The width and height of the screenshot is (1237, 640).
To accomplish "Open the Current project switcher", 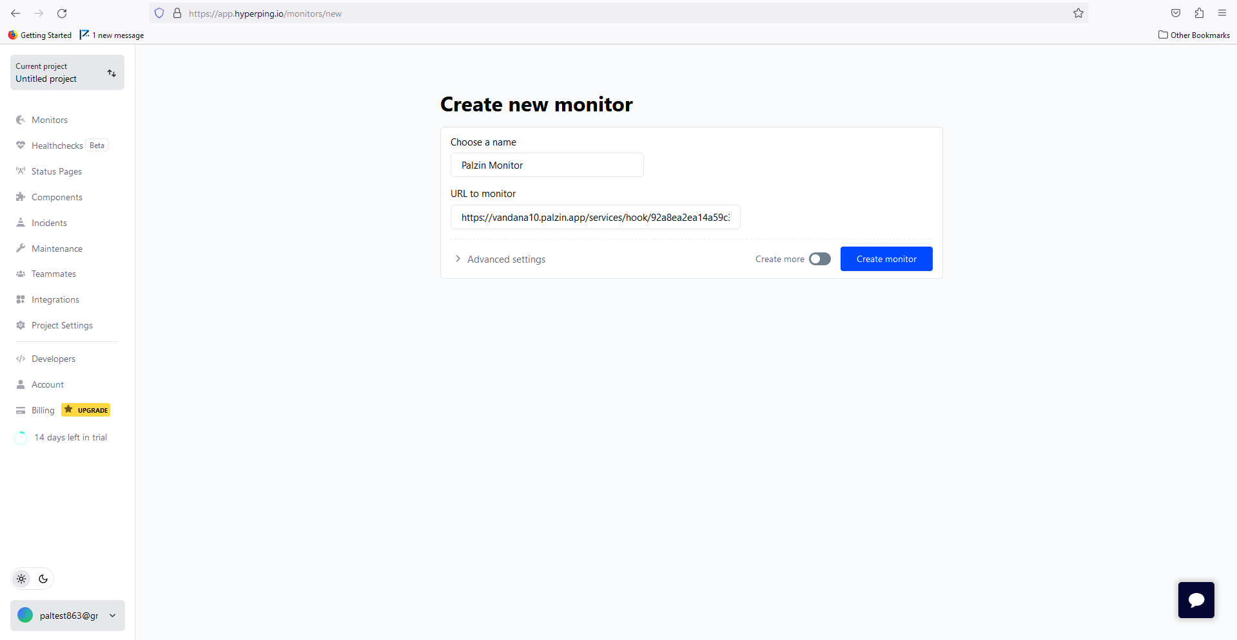I will pyautogui.click(x=67, y=73).
